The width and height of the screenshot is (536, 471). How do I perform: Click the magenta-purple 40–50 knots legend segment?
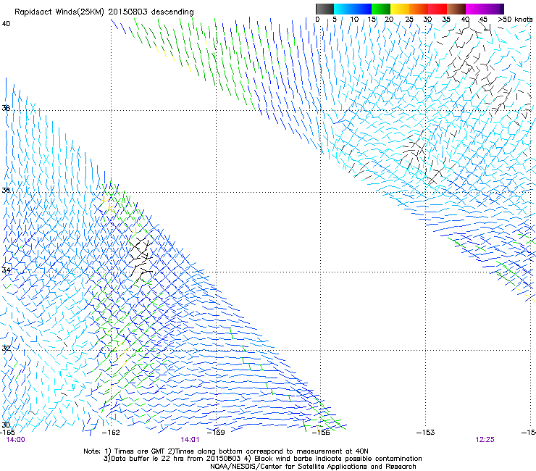485,9
